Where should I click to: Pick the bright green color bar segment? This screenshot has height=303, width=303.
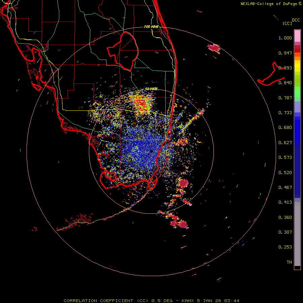pos(297,92)
